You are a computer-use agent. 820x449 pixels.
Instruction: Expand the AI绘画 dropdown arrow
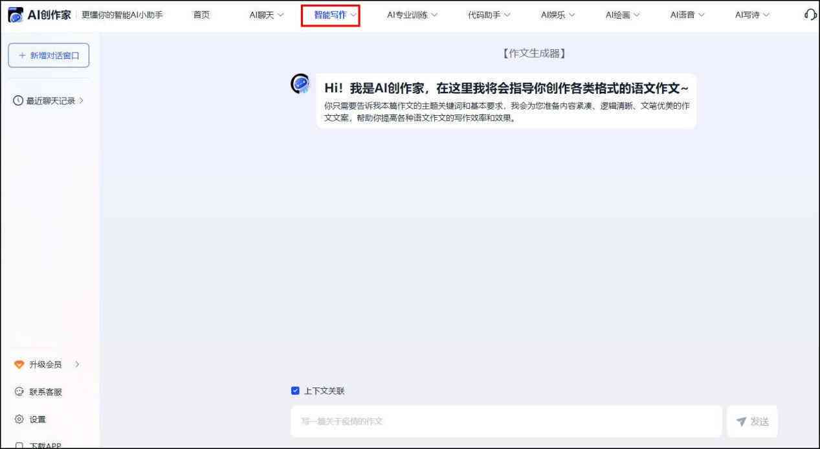pyautogui.click(x=636, y=16)
